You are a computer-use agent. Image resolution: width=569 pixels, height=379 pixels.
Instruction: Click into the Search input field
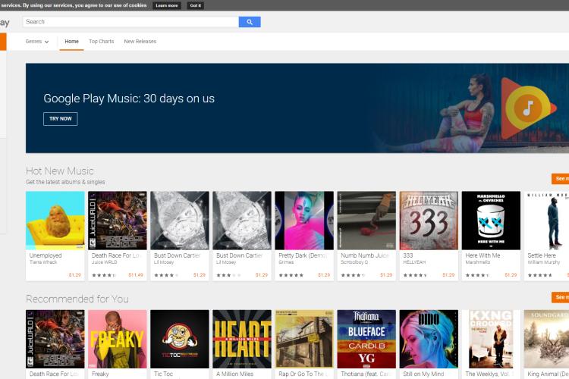click(130, 22)
